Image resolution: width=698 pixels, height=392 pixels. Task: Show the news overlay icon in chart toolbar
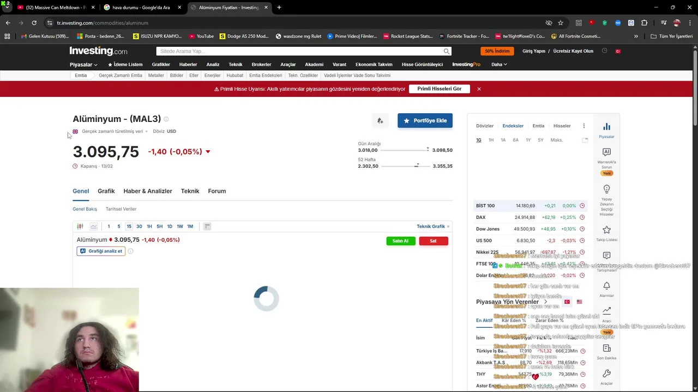pos(207,226)
